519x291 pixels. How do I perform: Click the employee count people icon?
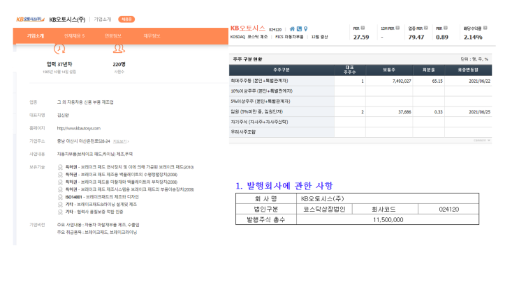[x=119, y=49]
